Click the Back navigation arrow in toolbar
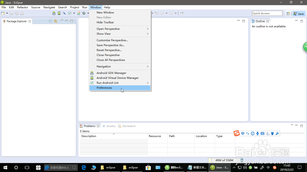The width and height of the screenshot is (307, 172). click(x=162, y=13)
